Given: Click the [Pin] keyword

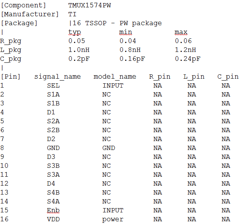Looking at the screenshot, I should [x=11, y=77].
